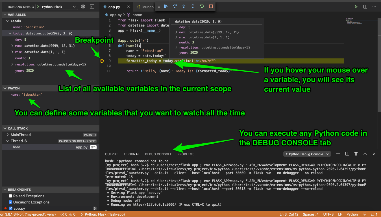Switch to the DEBUG CONSOLE tab
The image size is (381, 217).
[158, 154]
